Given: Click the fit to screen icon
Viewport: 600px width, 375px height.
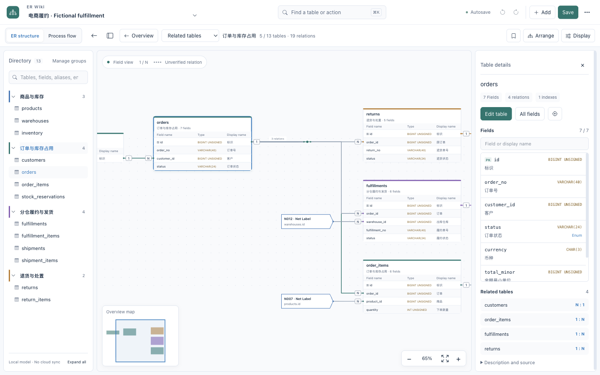Looking at the screenshot, I should tap(445, 359).
